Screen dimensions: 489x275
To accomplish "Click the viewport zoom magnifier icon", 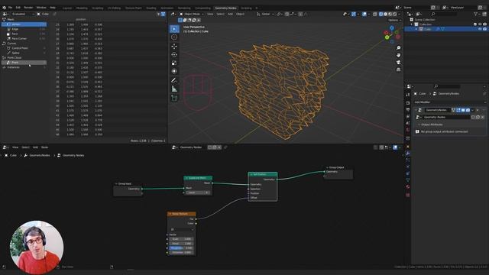I will click(398, 47).
